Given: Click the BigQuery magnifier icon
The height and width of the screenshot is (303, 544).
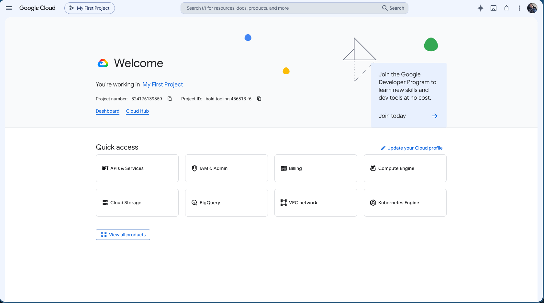Looking at the screenshot, I should [x=194, y=203].
